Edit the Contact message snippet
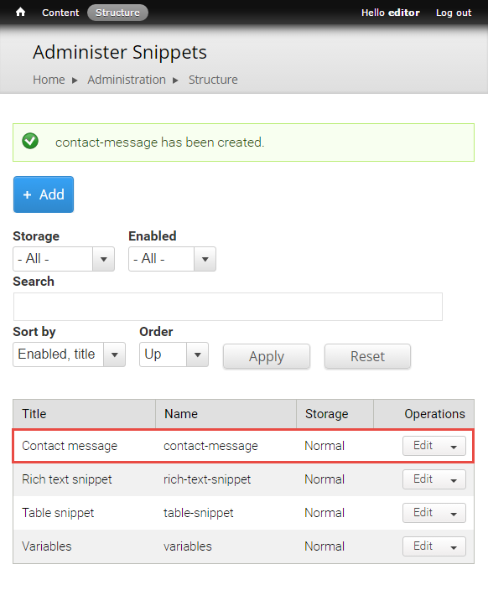Viewport: 488px width, 590px height. point(423,446)
